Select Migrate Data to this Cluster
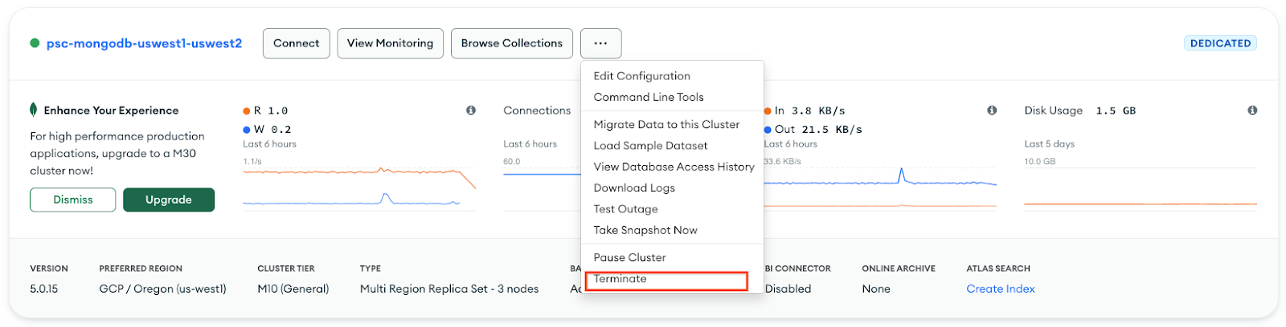Screen dimensions: 1286x327 click(666, 124)
